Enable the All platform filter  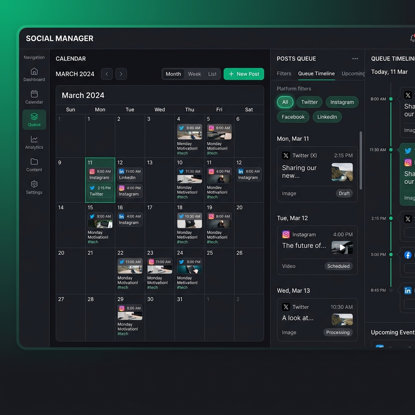point(285,102)
